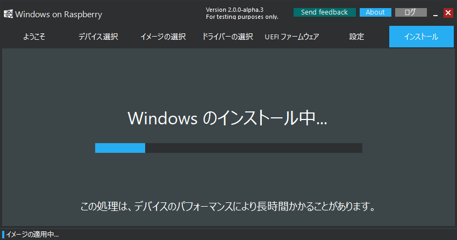Select the ドライバーの選択 tab
The image size is (457, 240).
click(227, 37)
